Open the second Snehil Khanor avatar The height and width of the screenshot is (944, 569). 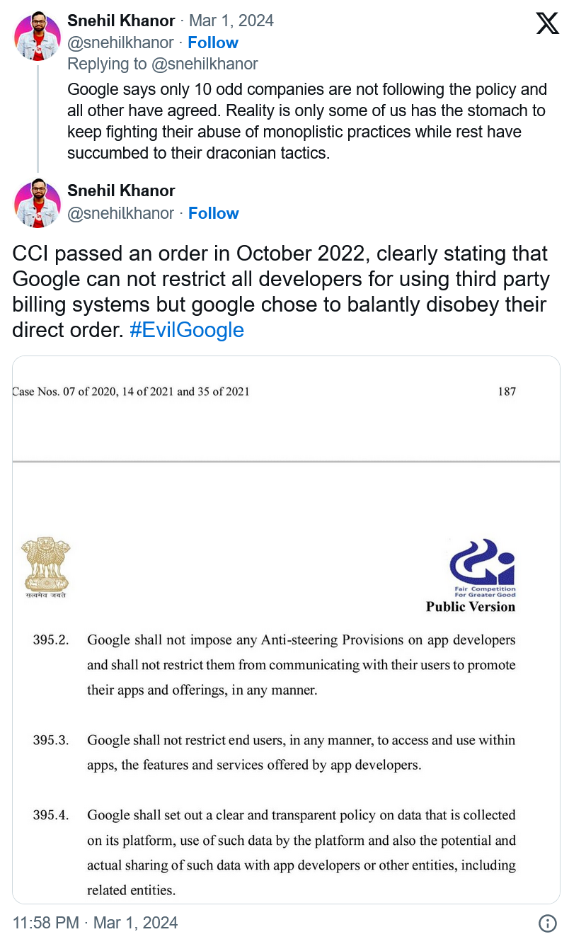pyautogui.click(x=38, y=203)
